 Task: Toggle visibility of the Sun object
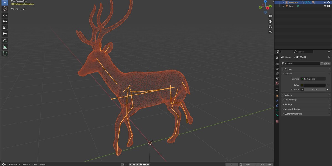325,6
